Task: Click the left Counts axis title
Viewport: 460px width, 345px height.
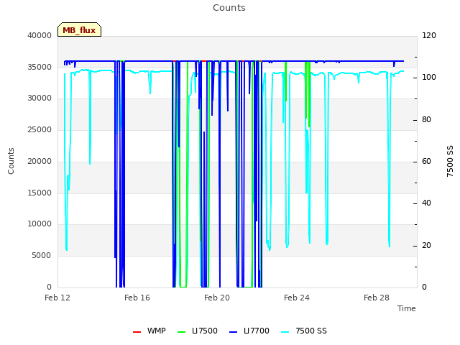Action: click(x=11, y=161)
